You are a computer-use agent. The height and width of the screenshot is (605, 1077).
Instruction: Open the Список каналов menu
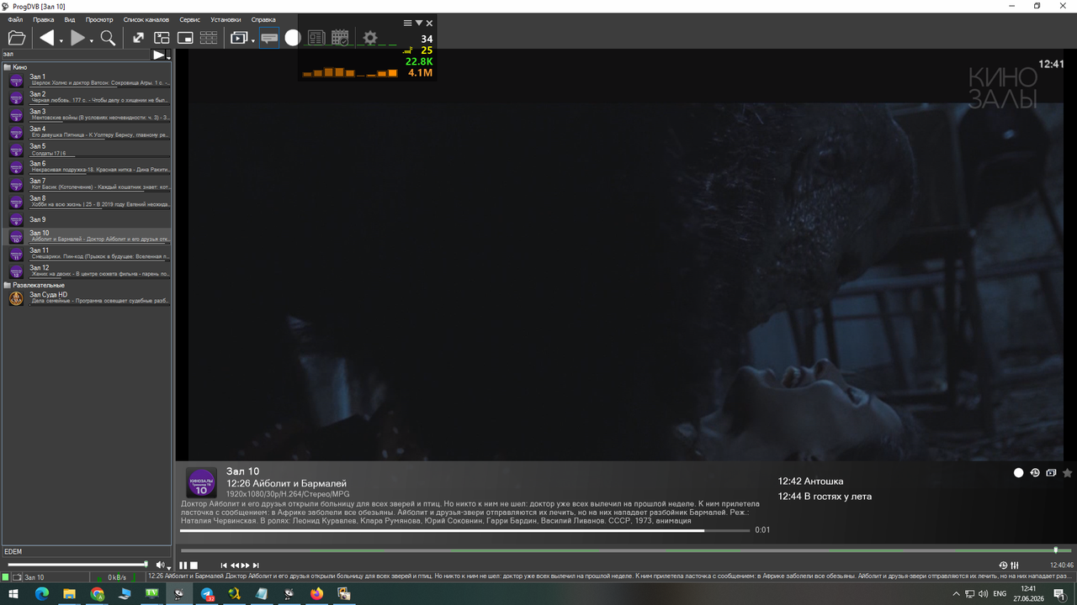(146, 19)
